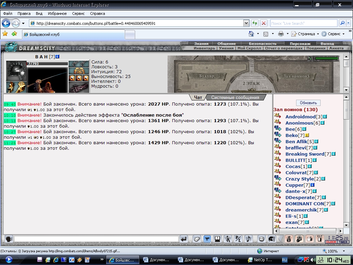Open the Поединки link

pos(316,48)
